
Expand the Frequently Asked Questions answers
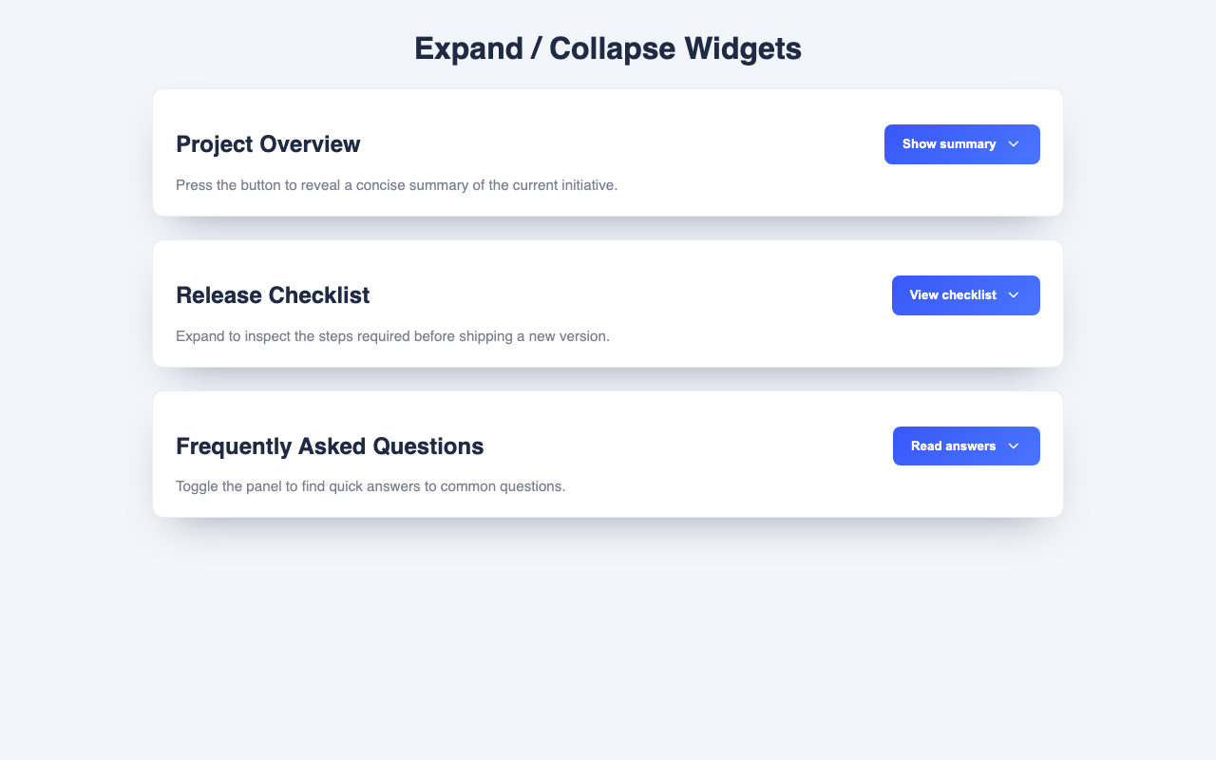pos(966,446)
